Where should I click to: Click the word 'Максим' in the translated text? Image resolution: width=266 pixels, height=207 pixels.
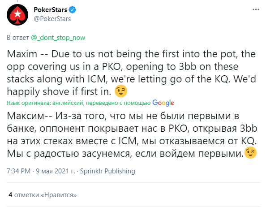click(x=26, y=116)
